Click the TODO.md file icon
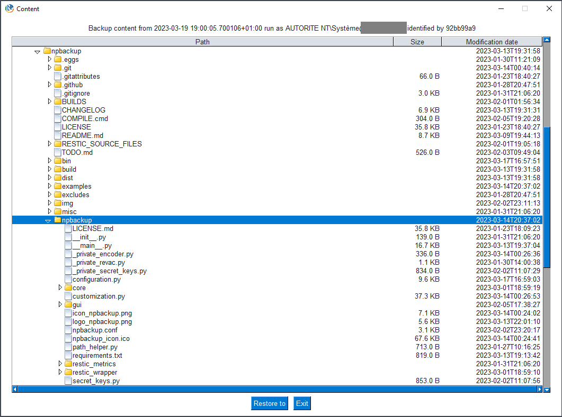The height and width of the screenshot is (417, 562). pos(58,152)
